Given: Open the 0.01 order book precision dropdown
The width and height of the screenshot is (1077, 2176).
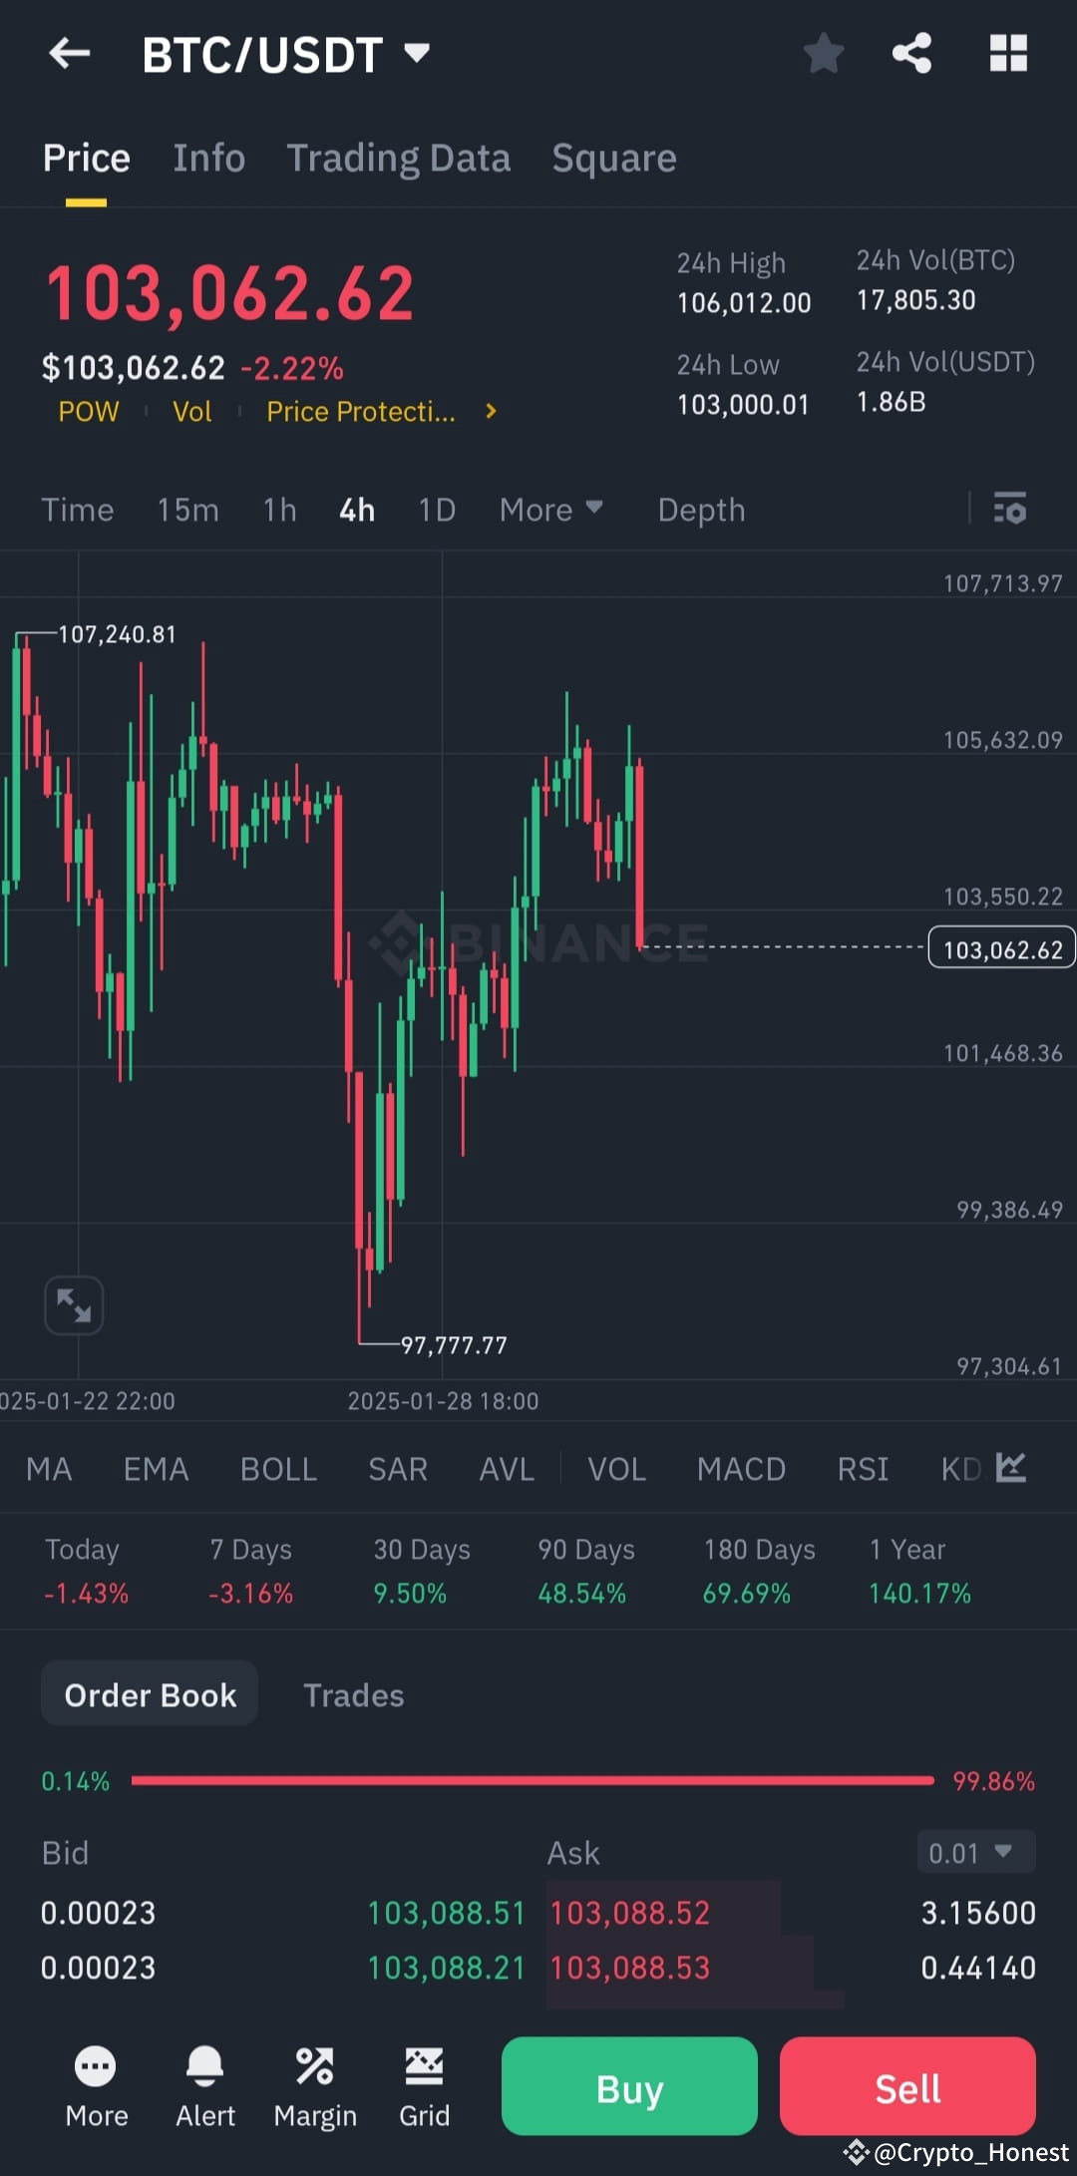Looking at the screenshot, I should pos(973,1853).
